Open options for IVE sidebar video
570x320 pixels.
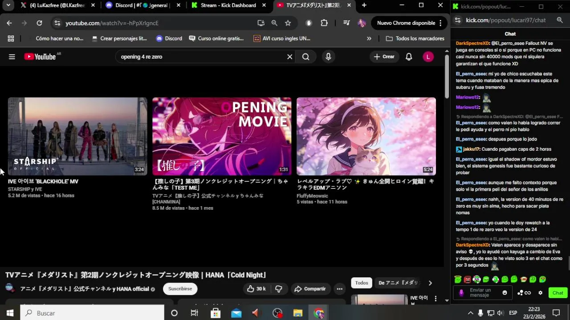(436, 299)
